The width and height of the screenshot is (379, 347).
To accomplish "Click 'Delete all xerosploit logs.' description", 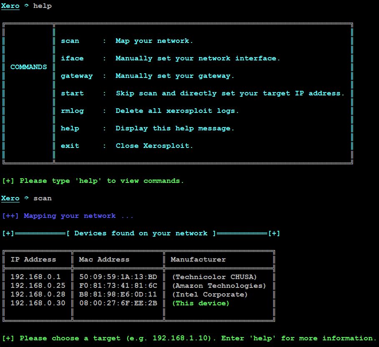I will [x=177, y=111].
